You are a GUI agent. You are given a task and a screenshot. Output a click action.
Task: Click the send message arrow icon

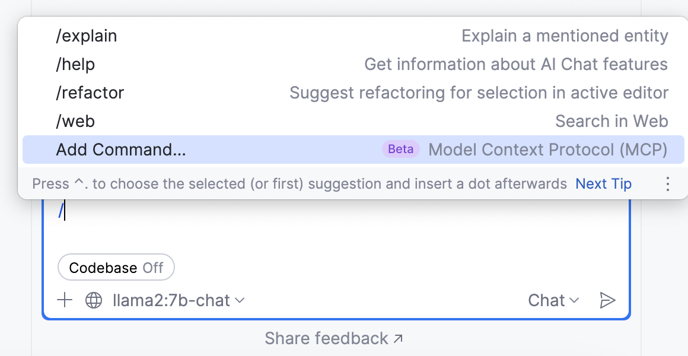tap(608, 300)
